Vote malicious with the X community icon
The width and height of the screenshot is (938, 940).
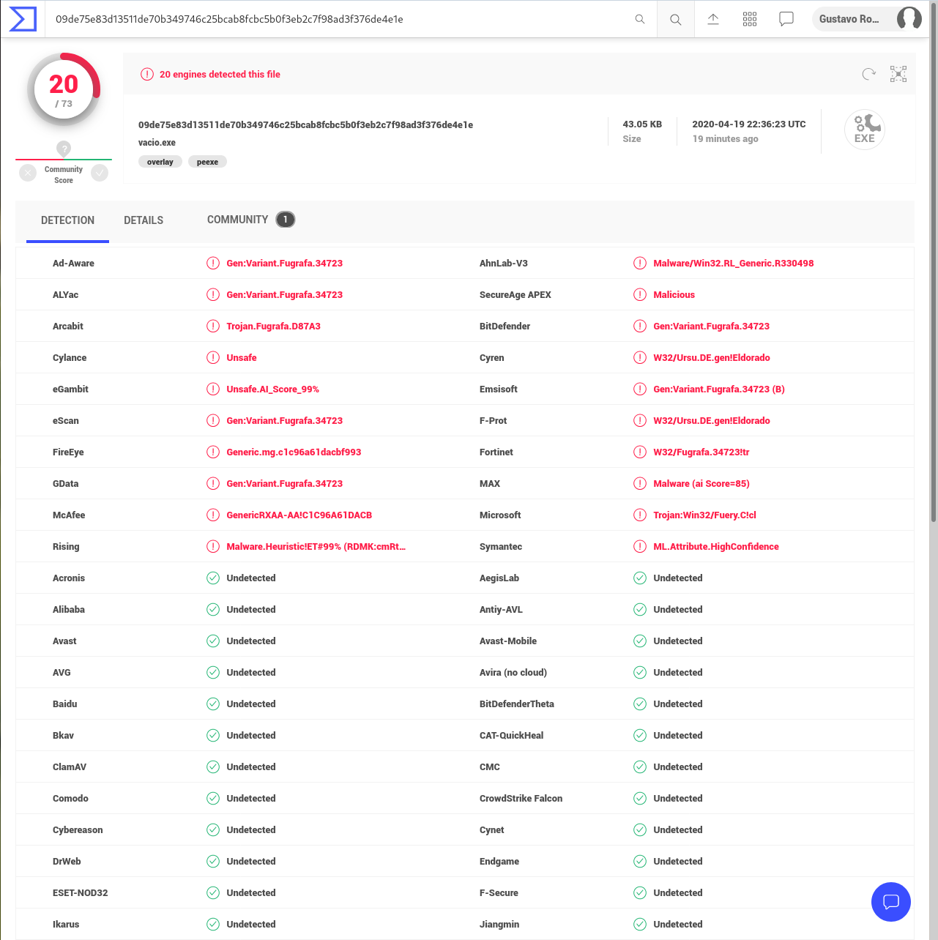[x=28, y=173]
